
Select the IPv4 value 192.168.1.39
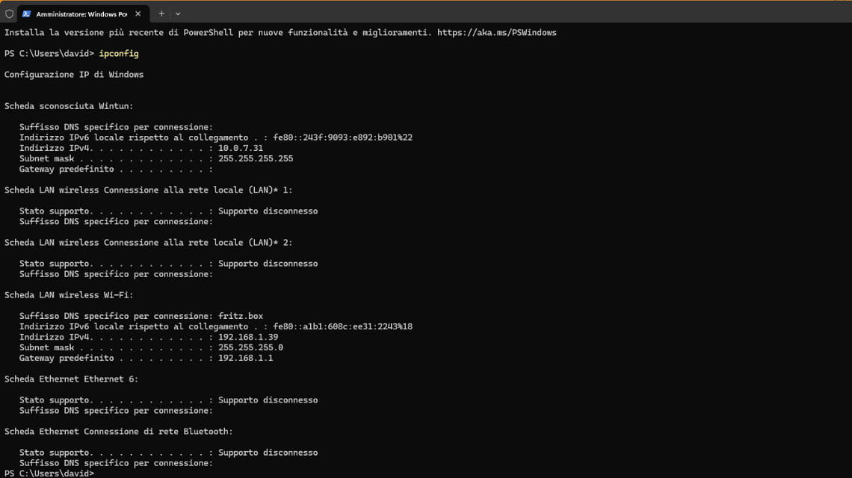point(248,337)
